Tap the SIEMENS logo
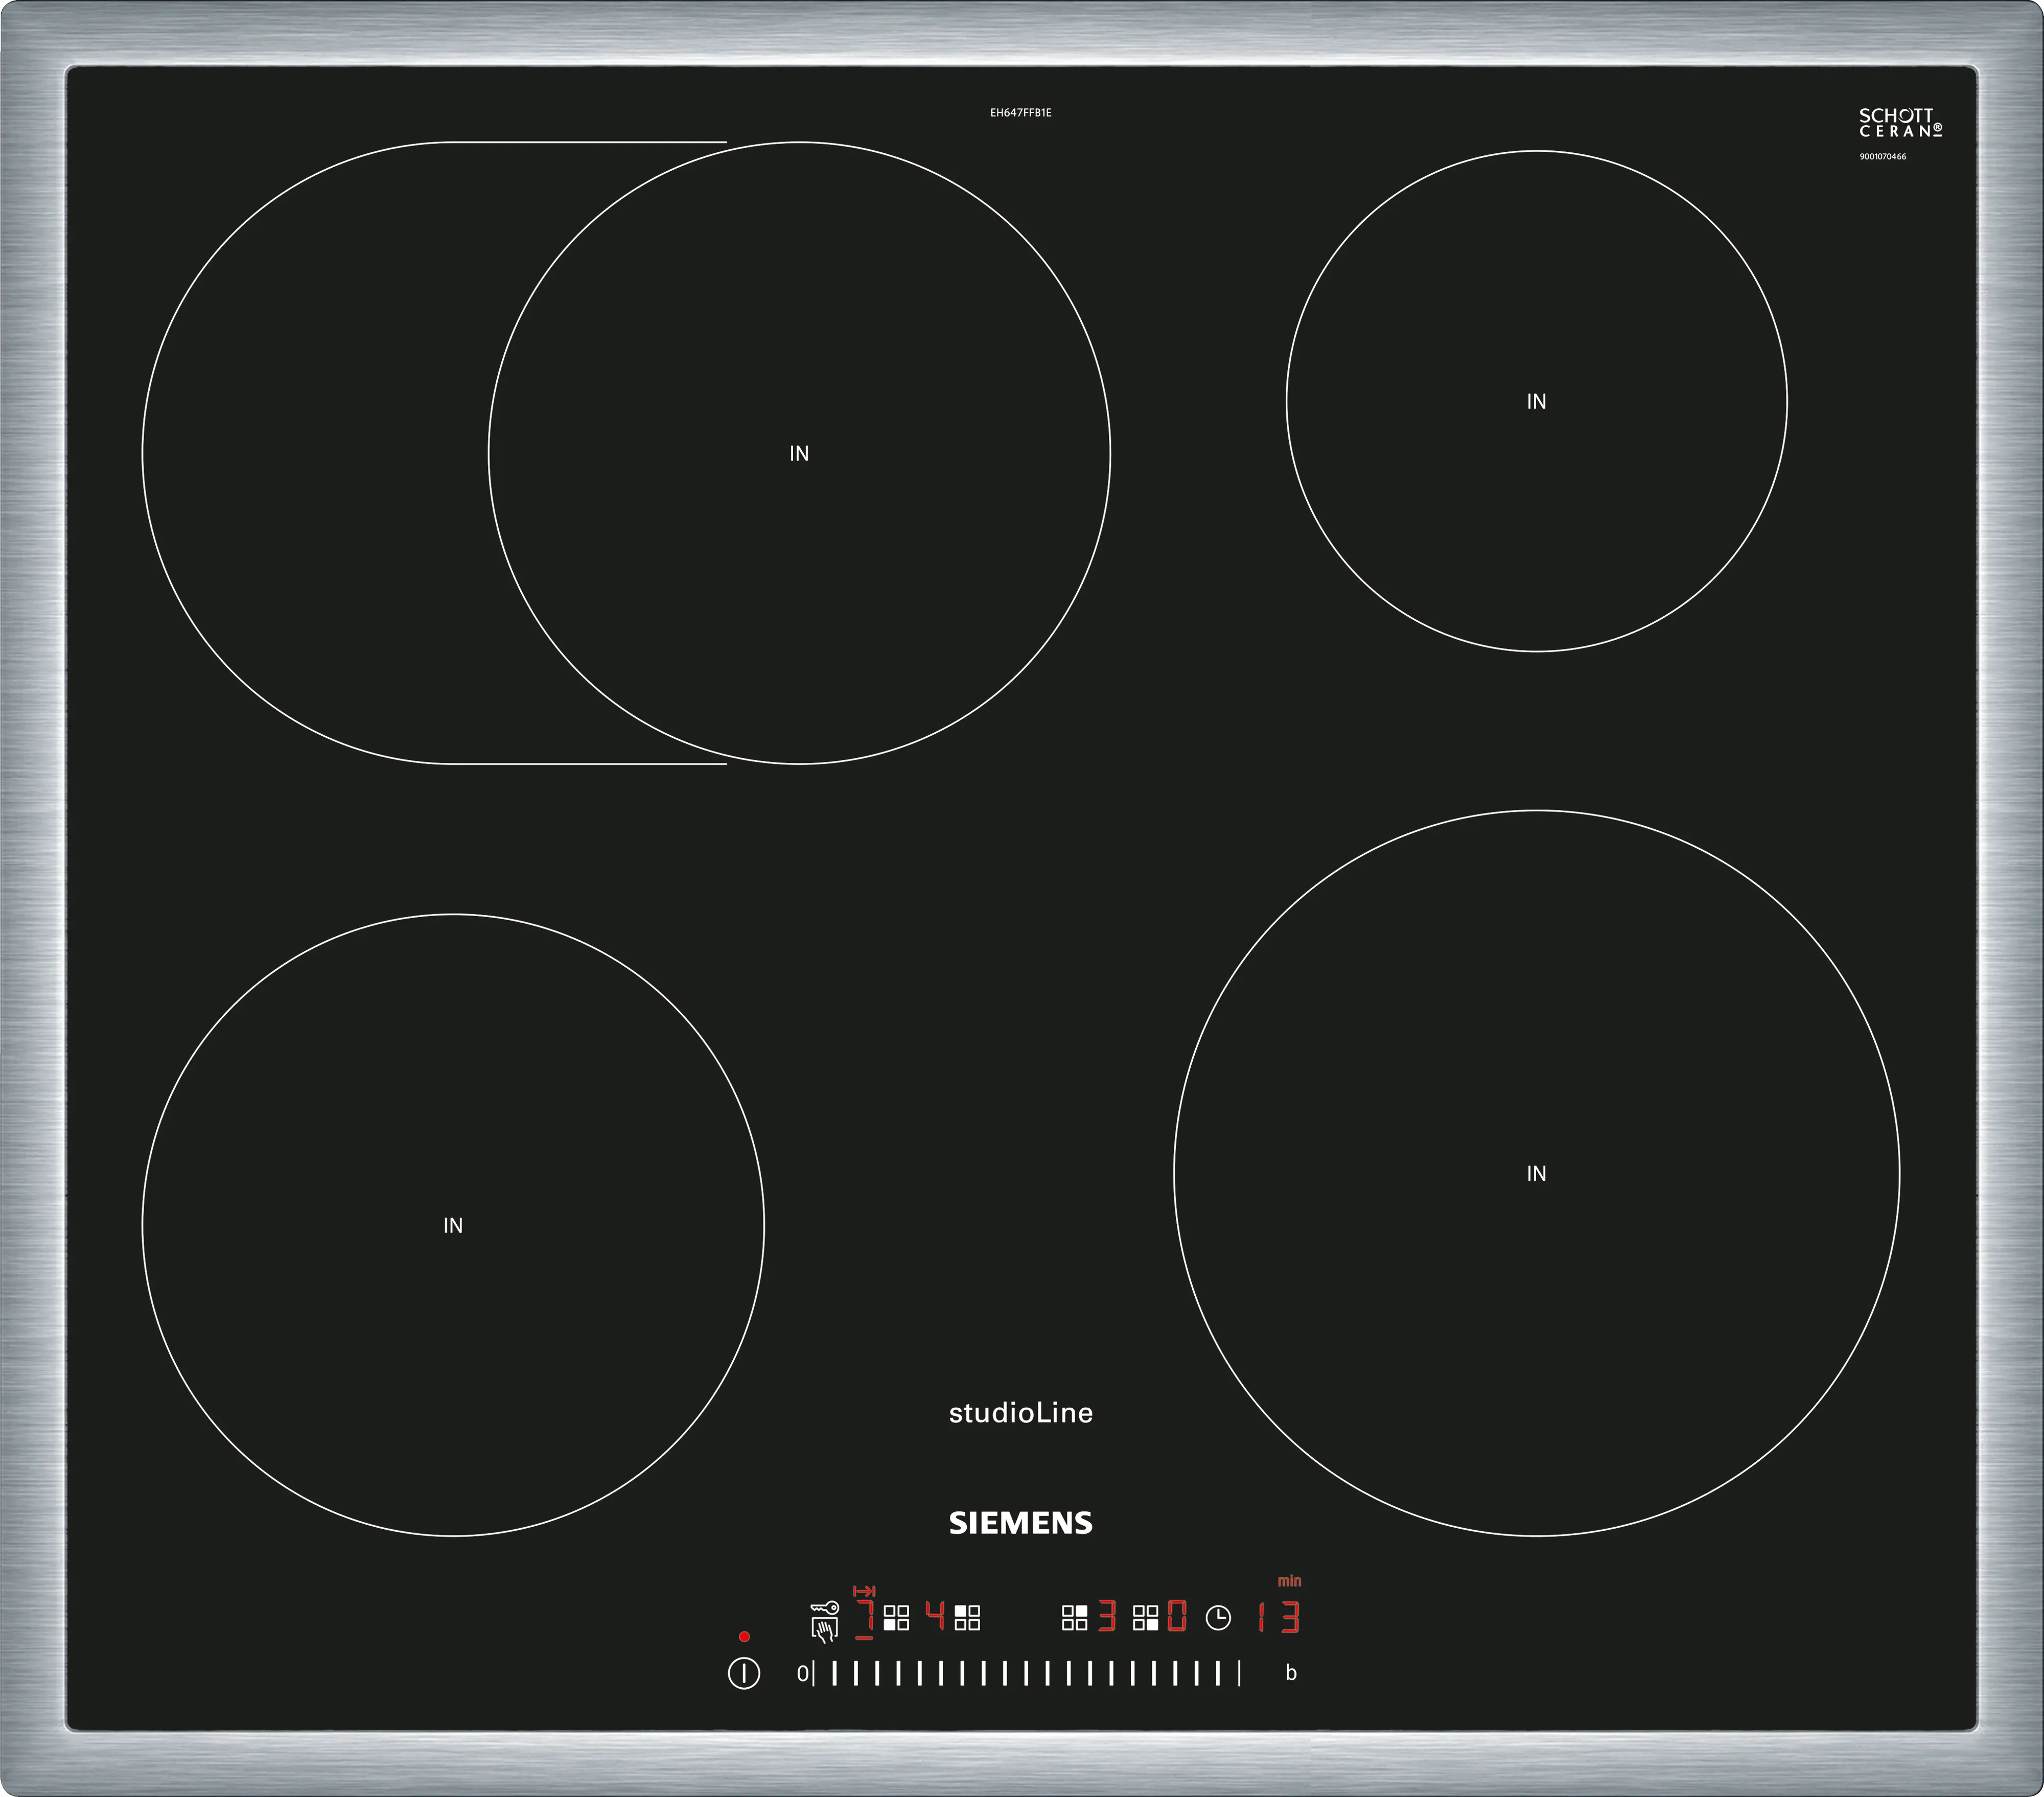 (1020, 1523)
